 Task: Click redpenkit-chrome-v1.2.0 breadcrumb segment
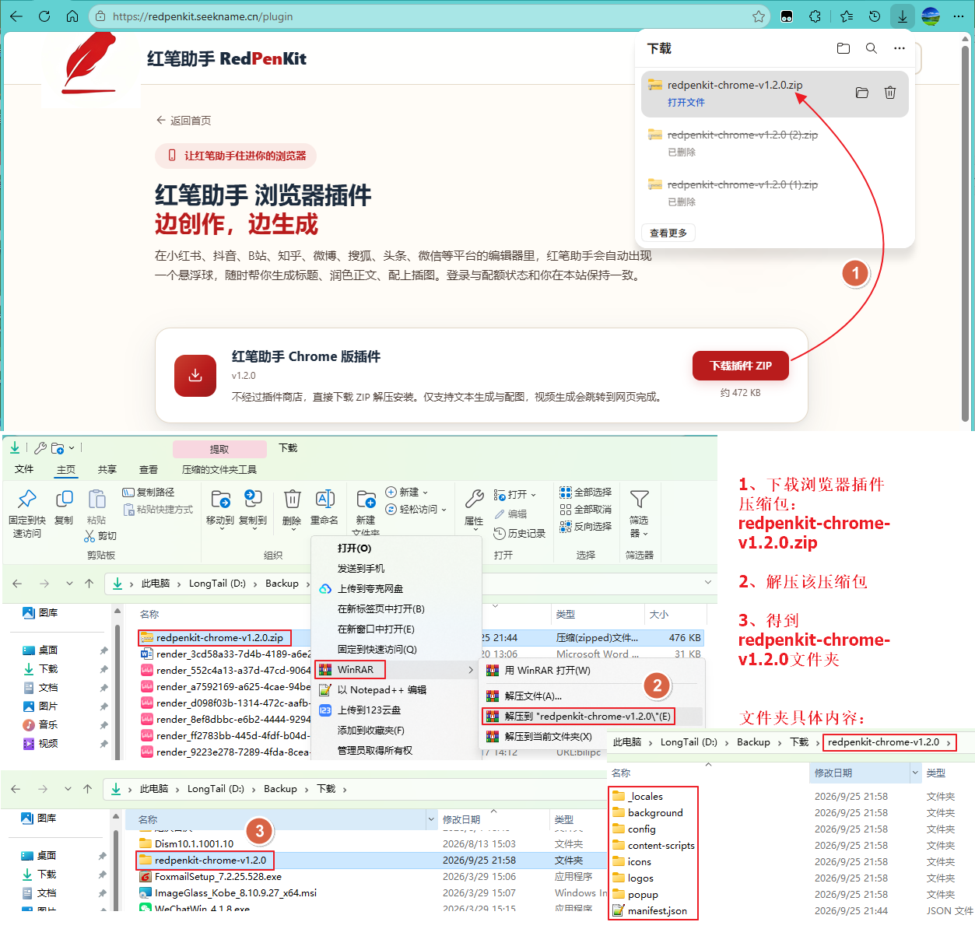pos(883,742)
